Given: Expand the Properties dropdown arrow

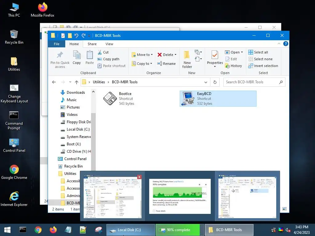Looking at the screenshot, I should tap(215, 67).
